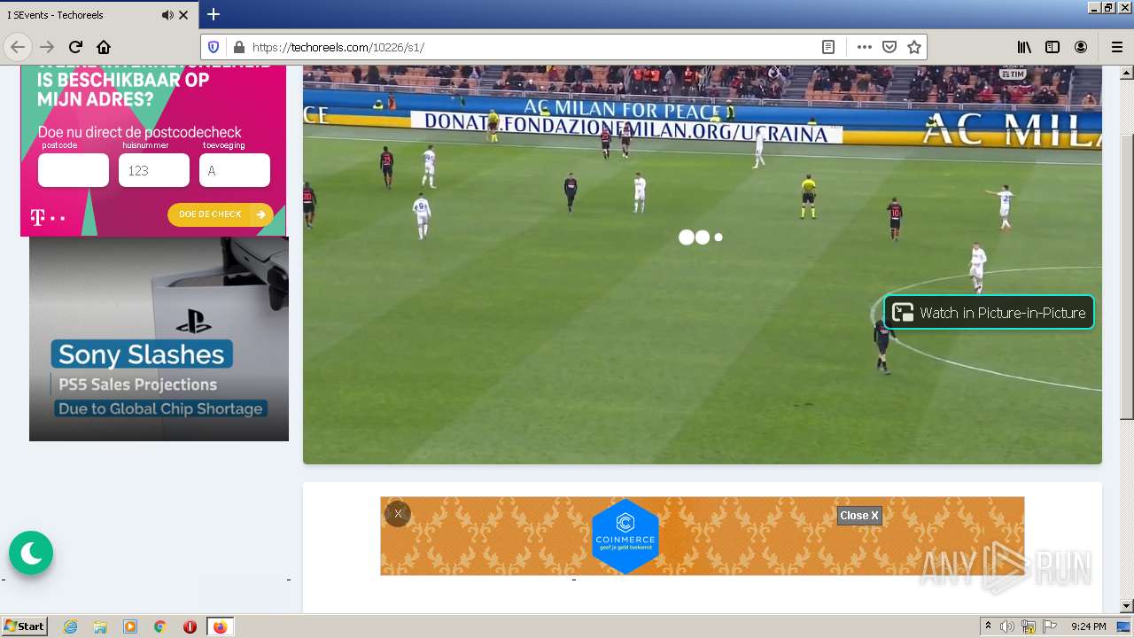The height and width of the screenshot is (638, 1134).
Task: Open the Coinmerce hexagon ad logo
Action: point(625,535)
